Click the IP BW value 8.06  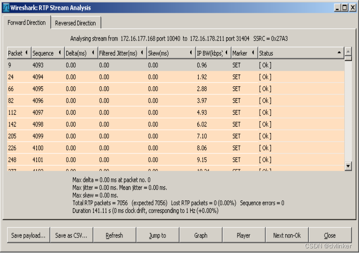coord(201,148)
